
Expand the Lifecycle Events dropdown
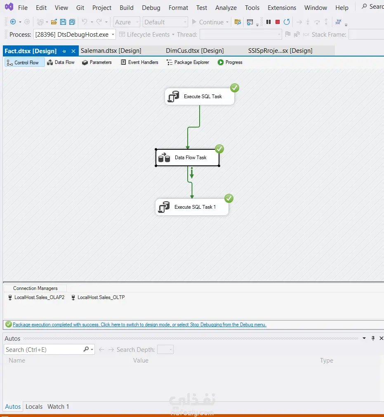coord(173,35)
